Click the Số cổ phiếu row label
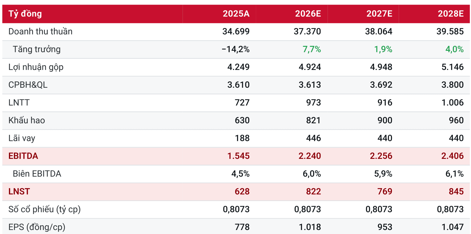 coord(45,209)
